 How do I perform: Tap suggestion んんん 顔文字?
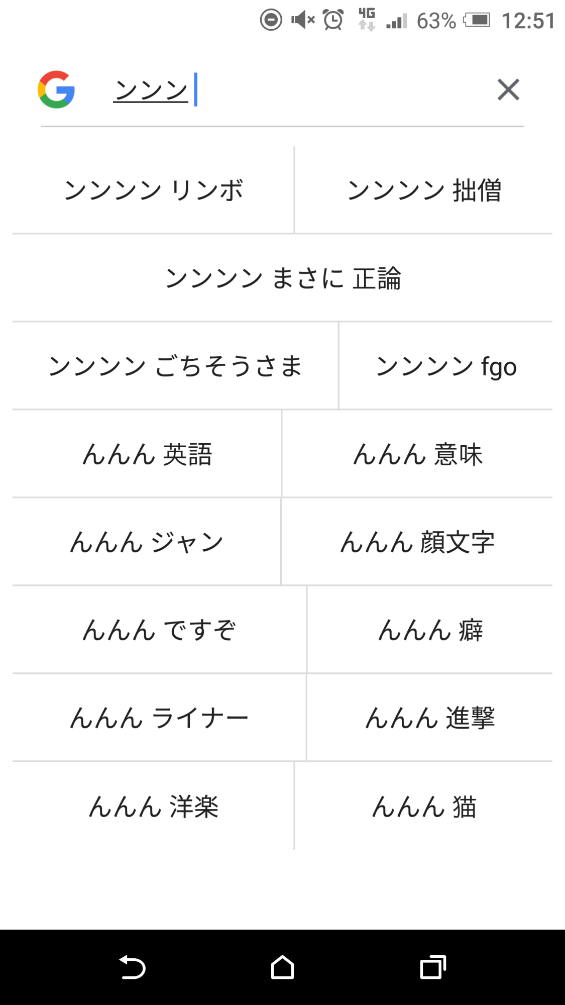click(417, 542)
